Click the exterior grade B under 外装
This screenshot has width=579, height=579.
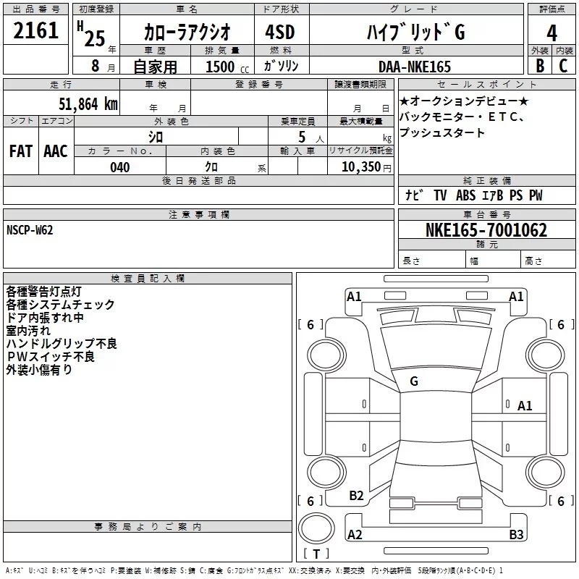pos(540,66)
